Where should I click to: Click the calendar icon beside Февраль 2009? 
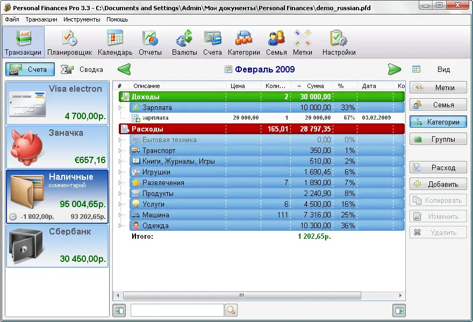[x=228, y=69]
